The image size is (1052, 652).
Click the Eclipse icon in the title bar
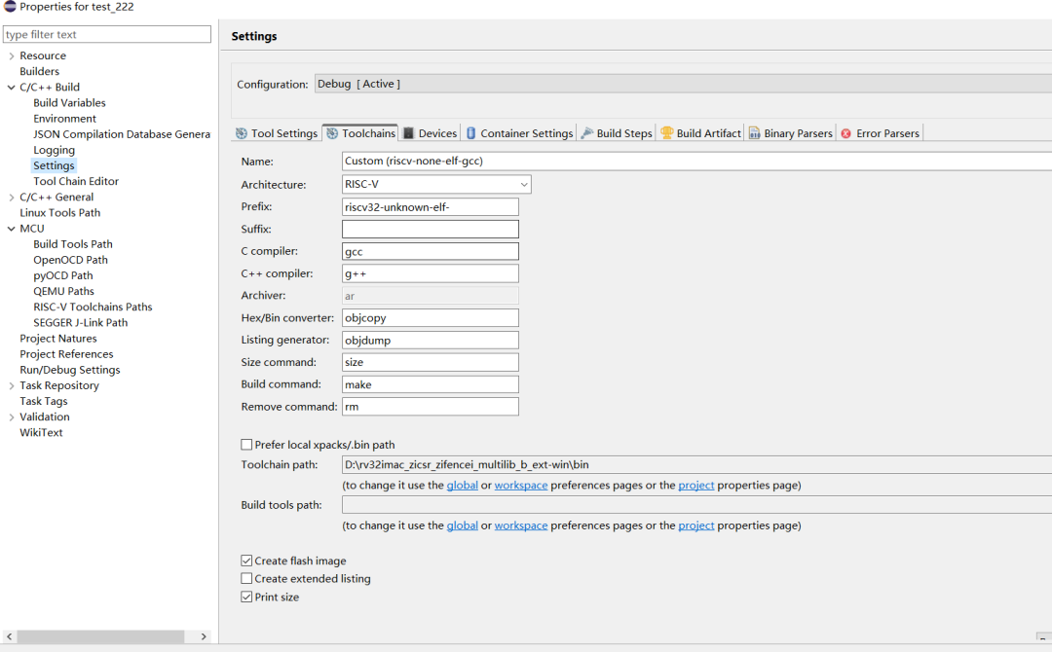point(10,7)
